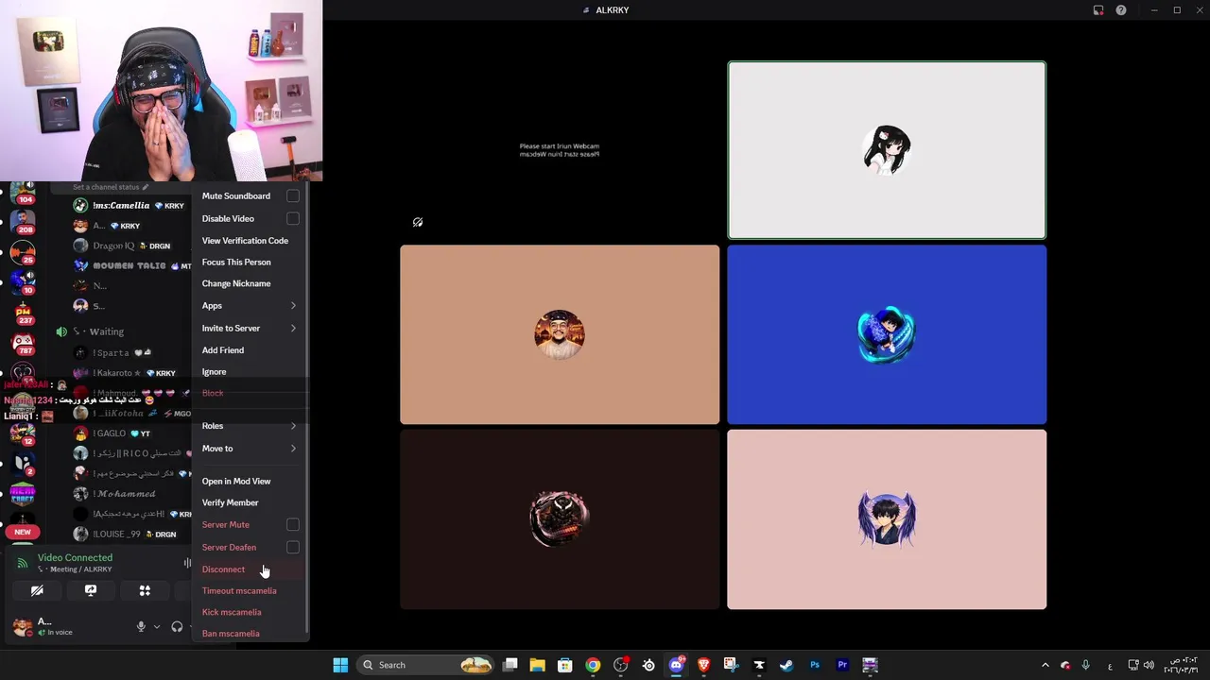Click the Video Connected status text
1210x680 pixels.
tap(75, 558)
